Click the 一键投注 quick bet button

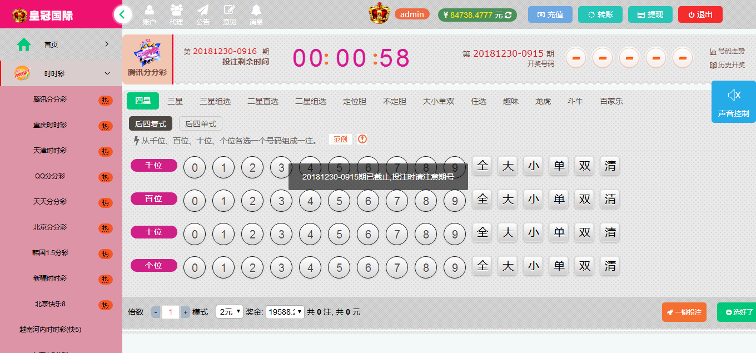pyautogui.click(x=684, y=312)
